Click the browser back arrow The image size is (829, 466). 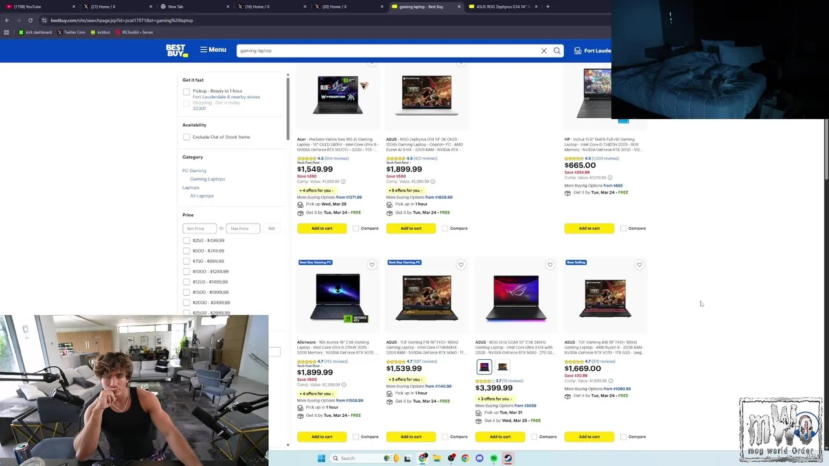[x=6, y=20]
